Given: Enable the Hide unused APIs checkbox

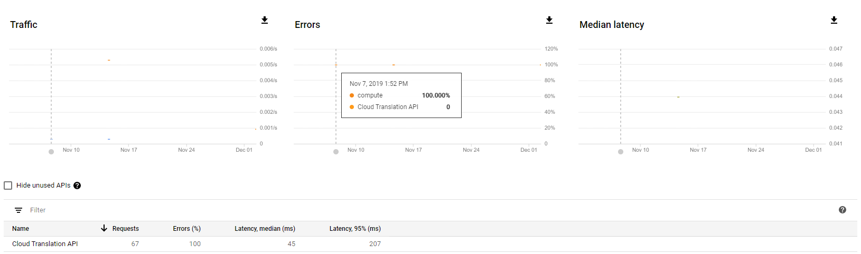Looking at the screenshot, I should tap(8, 185).
